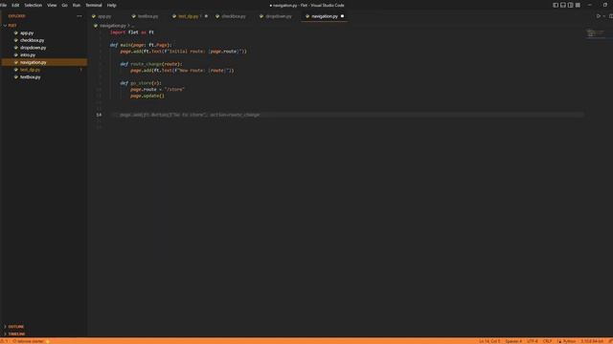Open checkbox.py from the Explorer tree
Image resolution: width=613 pixels, height=344 pixels.
point(32,40)
